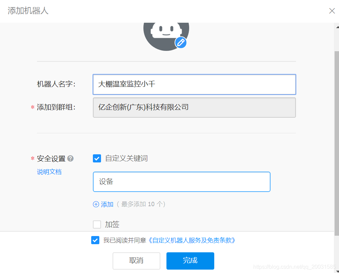Click the 添加到群组 label
This screenshot has height=273, width=339.
pos(56,107)
